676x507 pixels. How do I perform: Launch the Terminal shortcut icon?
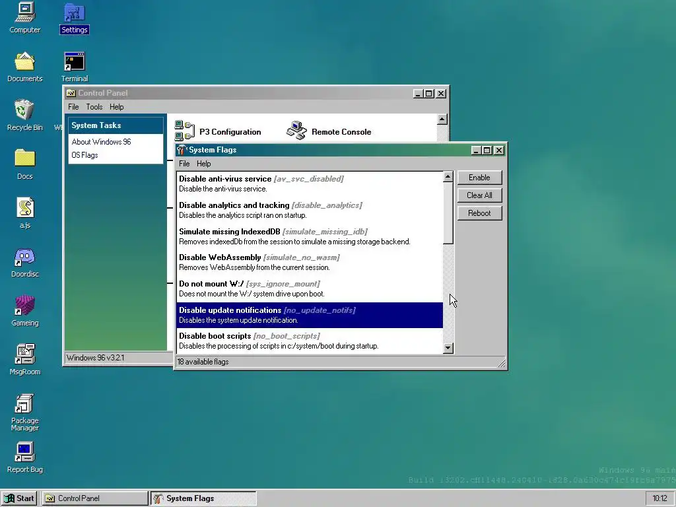74,67
